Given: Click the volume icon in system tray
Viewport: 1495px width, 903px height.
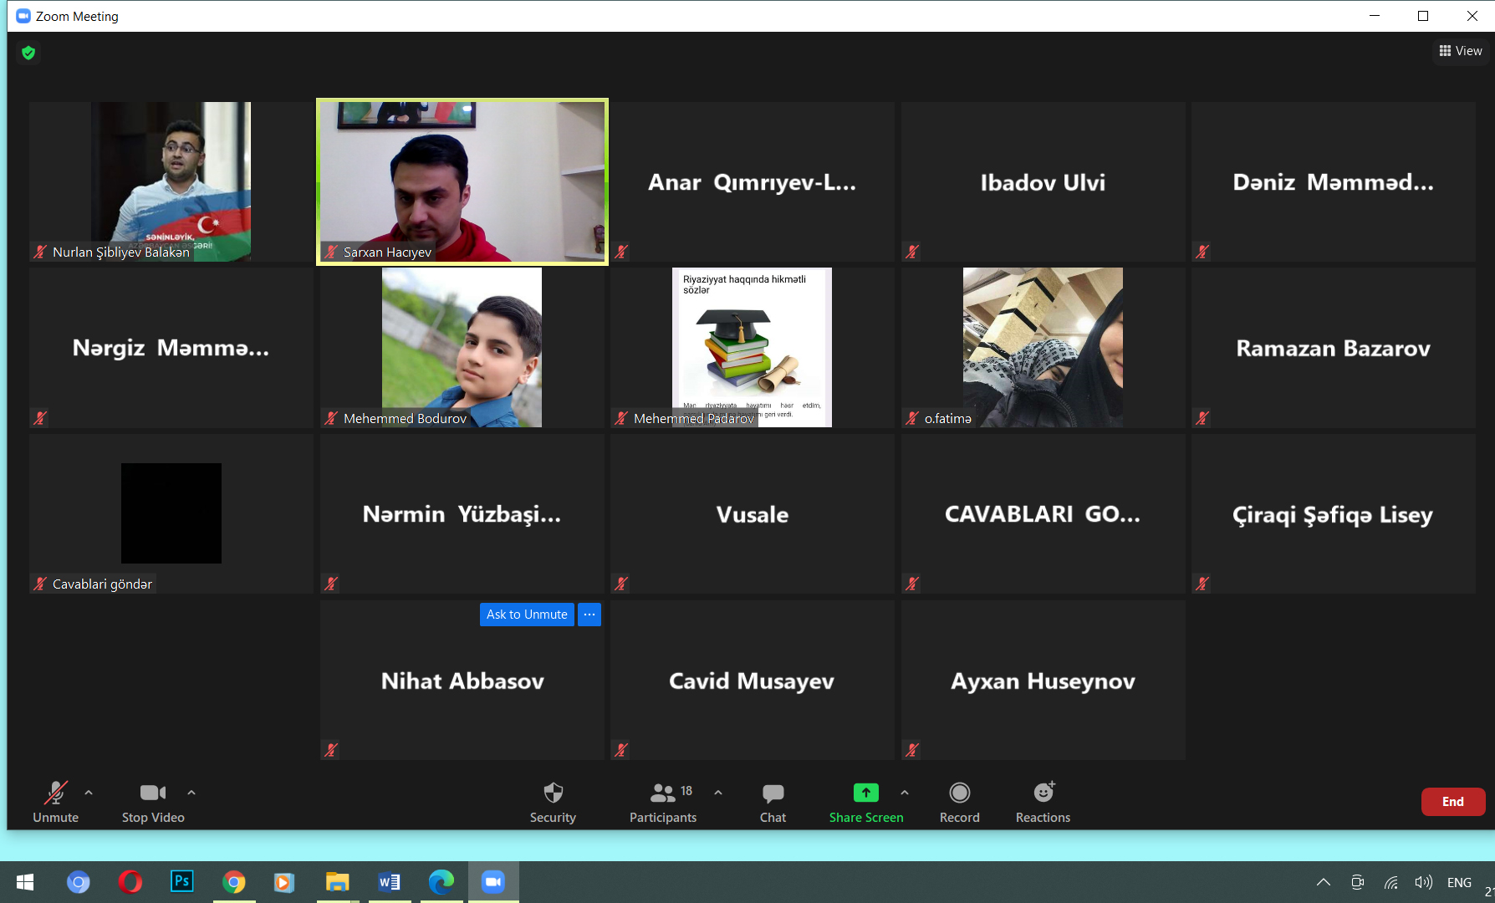Looking at the screenshot, I should click(1423, 882).
